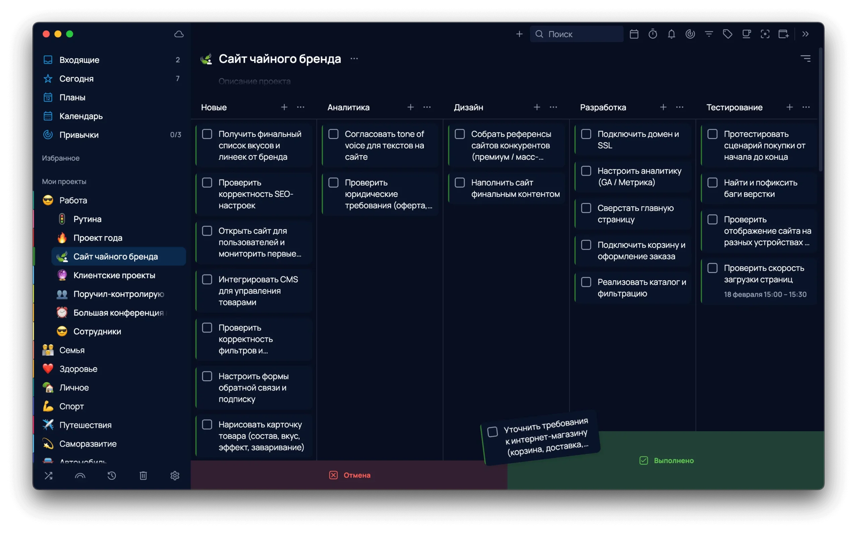Screen dimensions: 857x533
Task: Open the calendar icon in the top toolbar
Action: [x=634, y=34]
